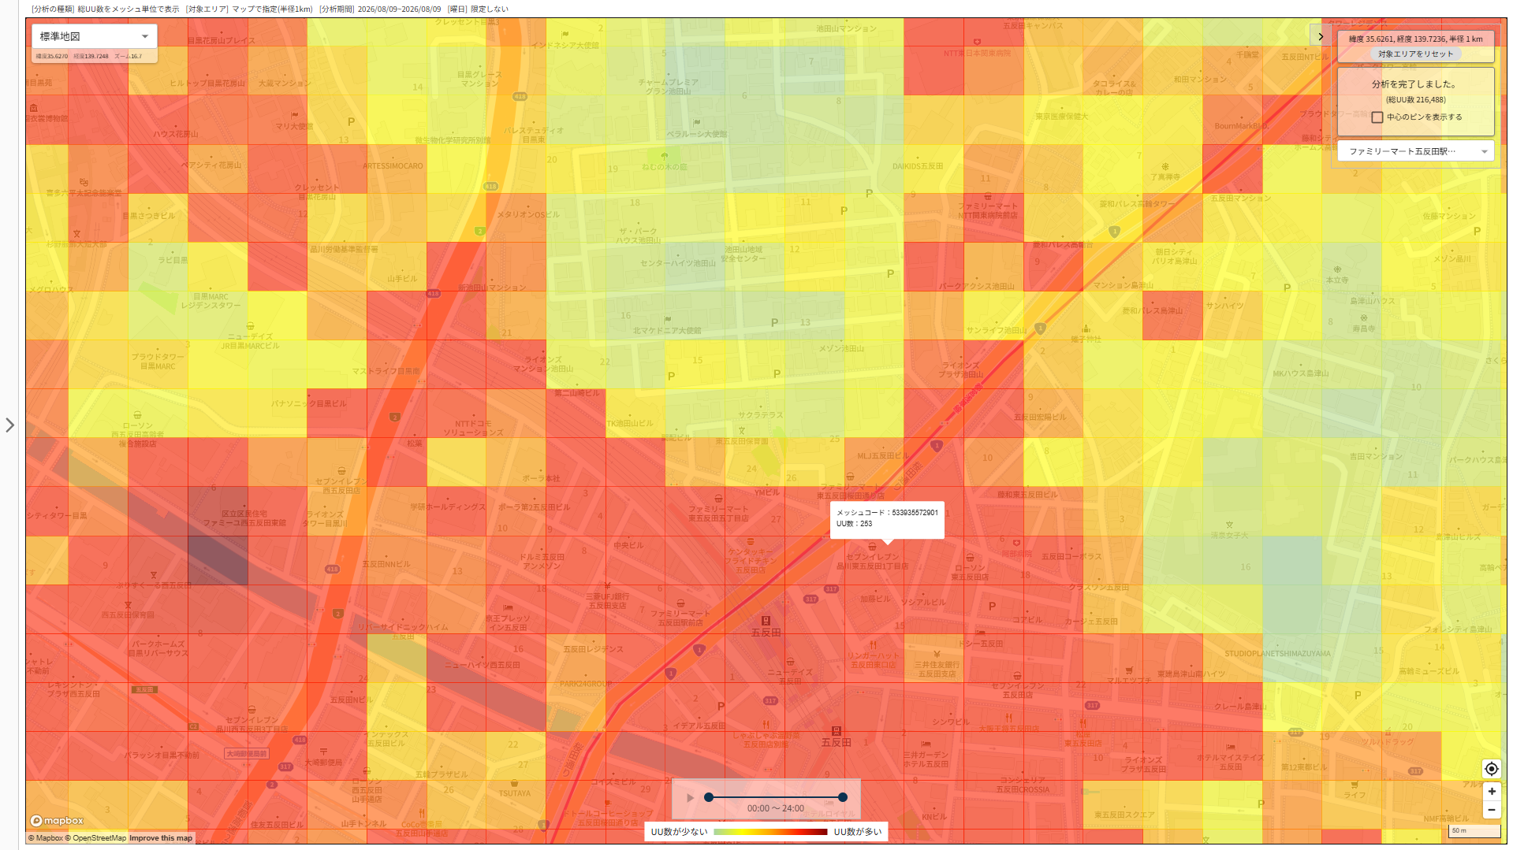Open the © OpenStreetMap attribution link

click(96, 838)
